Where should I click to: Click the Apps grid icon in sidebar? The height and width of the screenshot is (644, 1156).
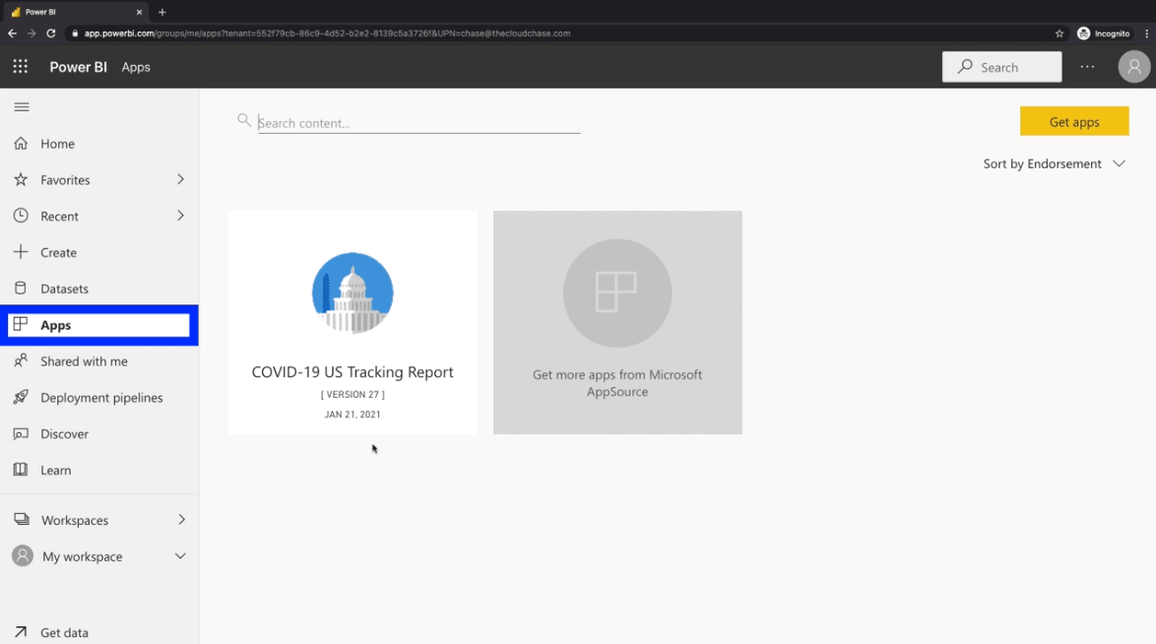coord(21,324)
